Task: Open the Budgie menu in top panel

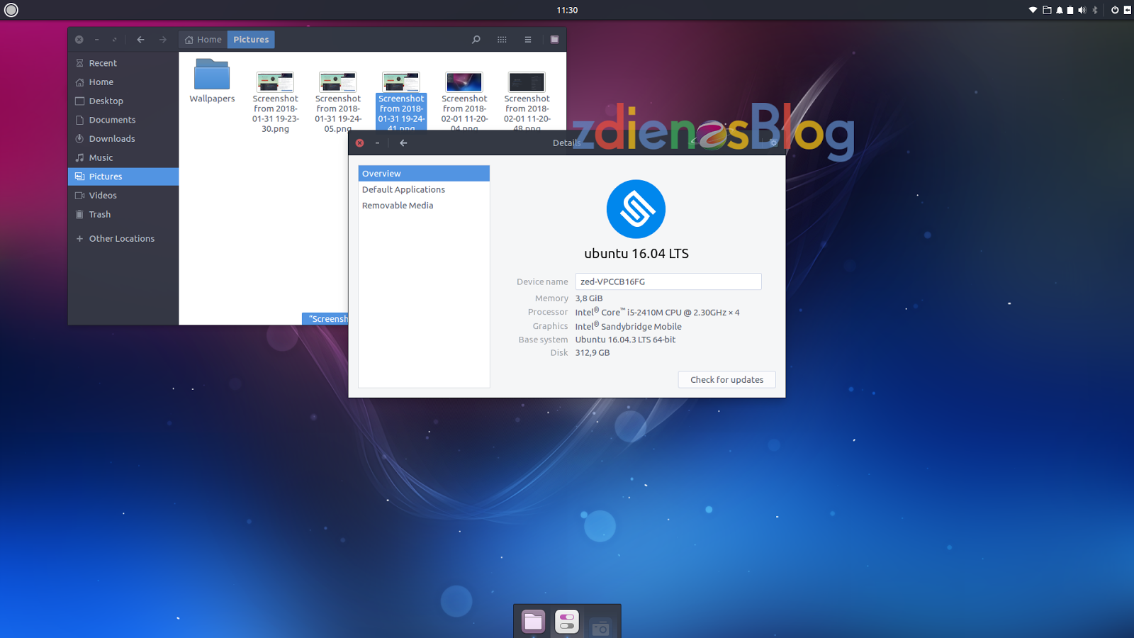Action: tap(11, 10)
